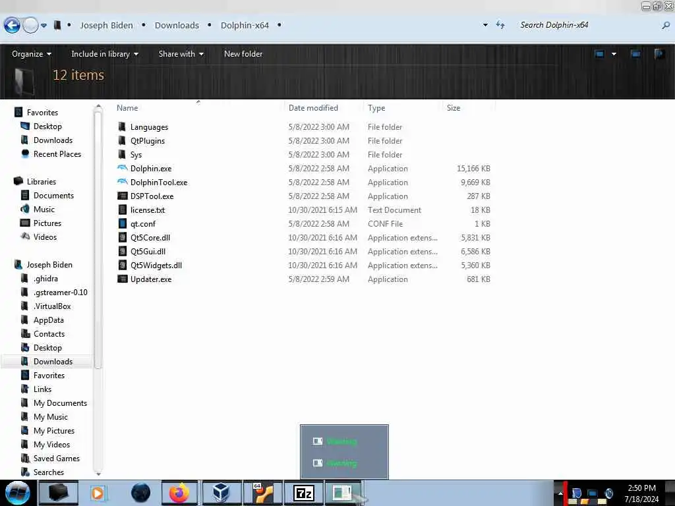Sort by Type column header
Image resolution: width=675 pixels, height=506 pixels.
coord(376,108)
